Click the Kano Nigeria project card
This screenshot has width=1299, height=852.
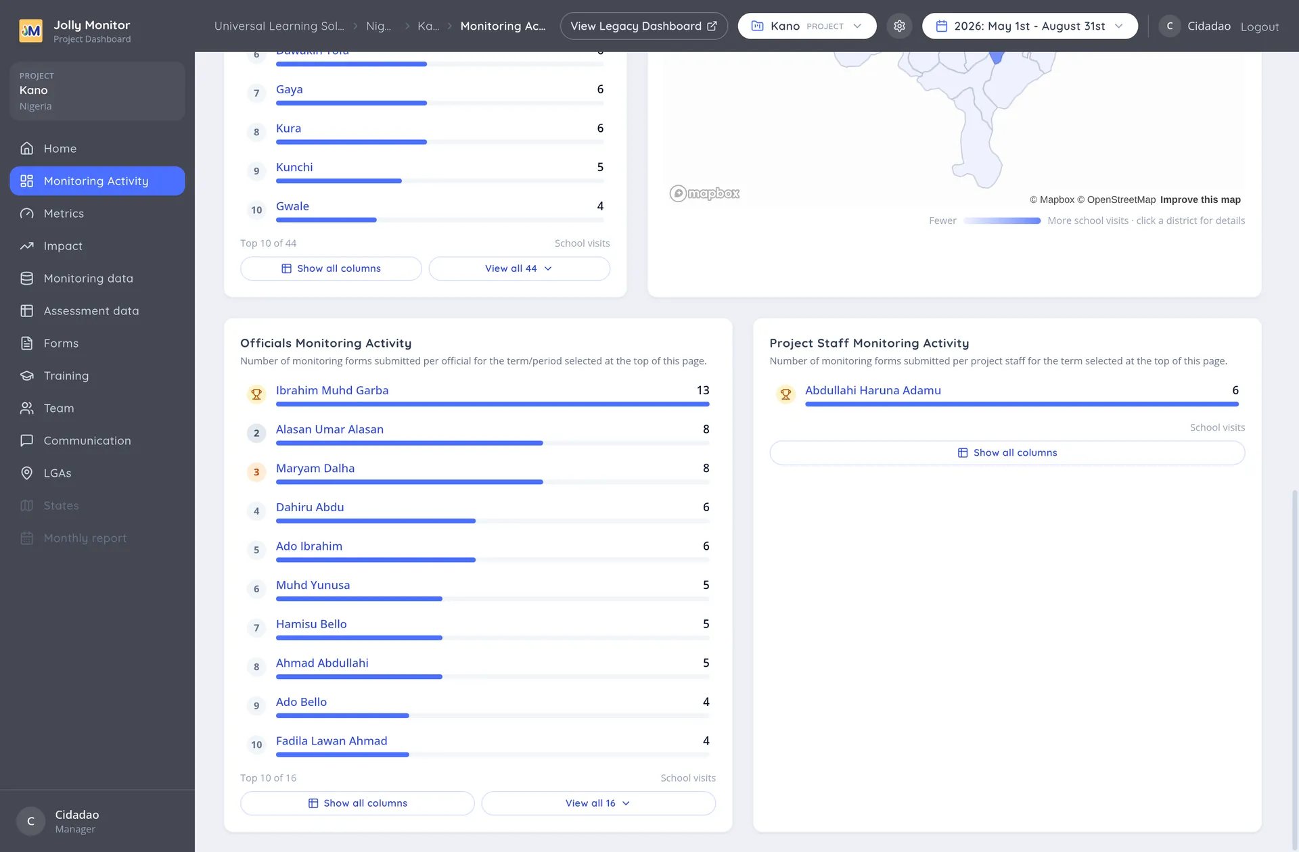97,91
